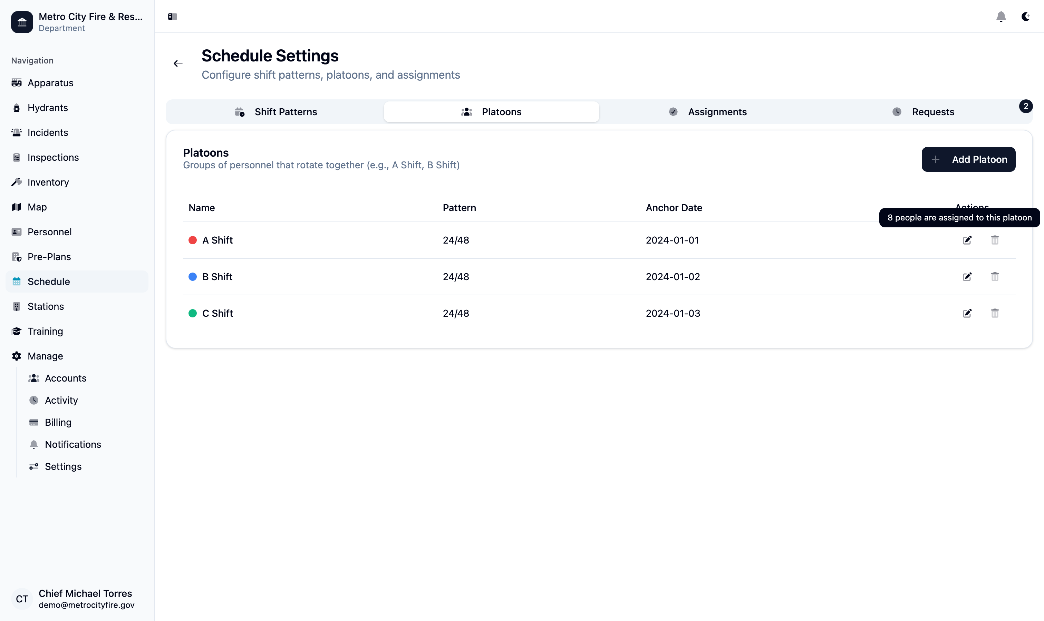Delete the A Shift platoon
The width and height of the screenshot is (1044, 621).
(x=995, y=240)
